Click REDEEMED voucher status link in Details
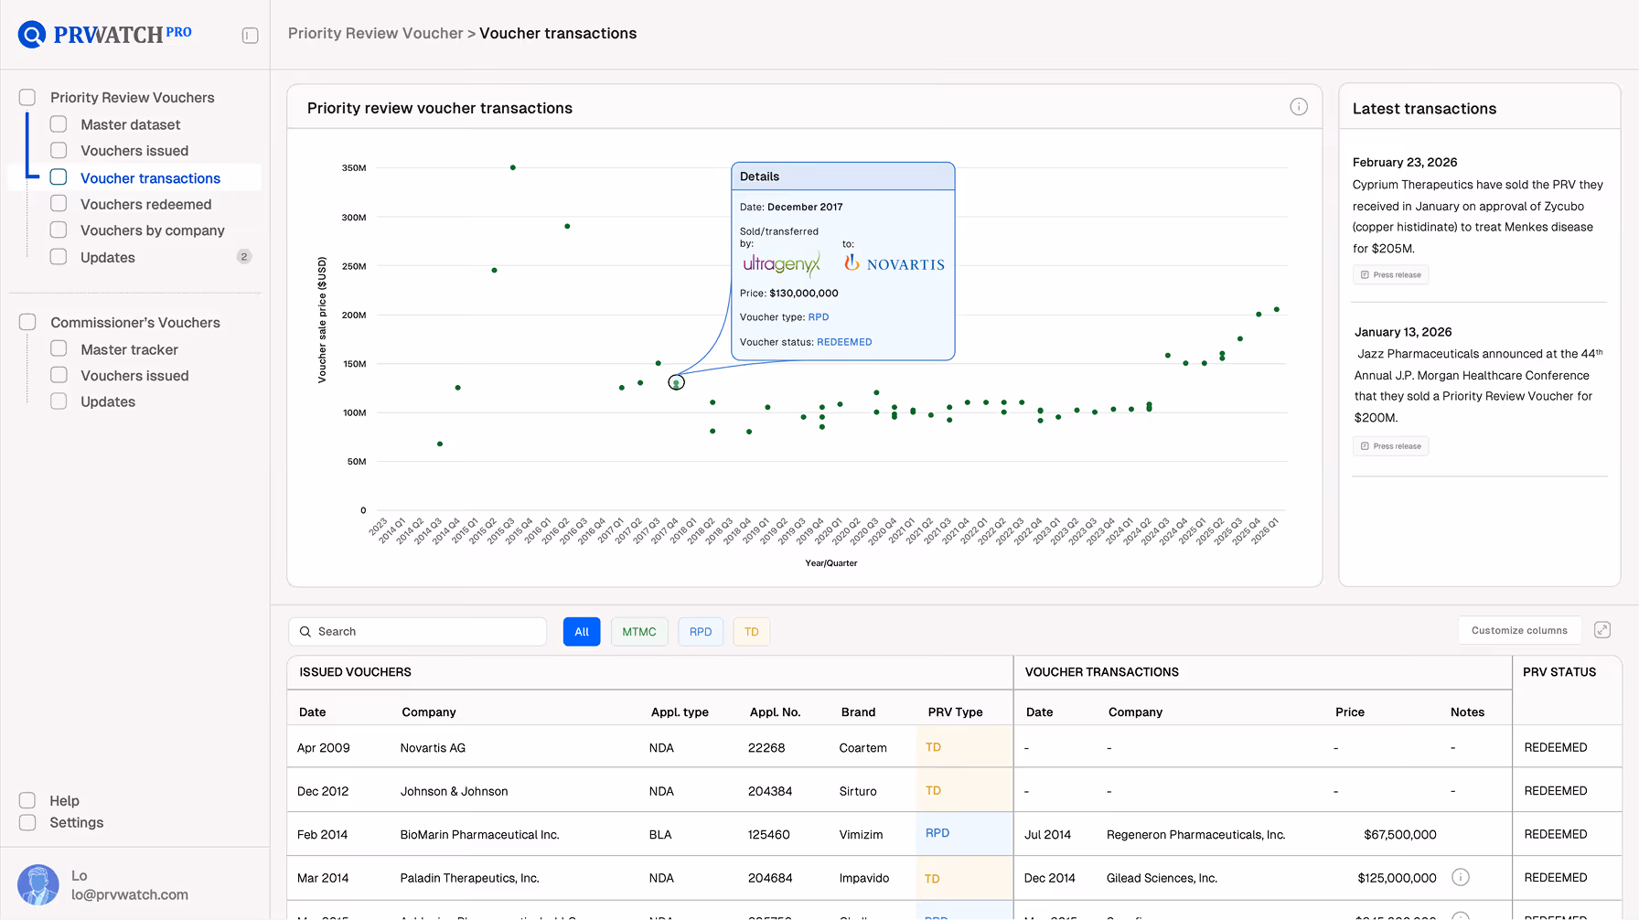The height and width of the screenshot is (920, 1639). click(844, 342)
